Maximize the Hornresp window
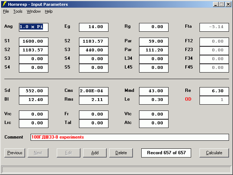This screenshot has width=233, height=175. coord(221,4)
